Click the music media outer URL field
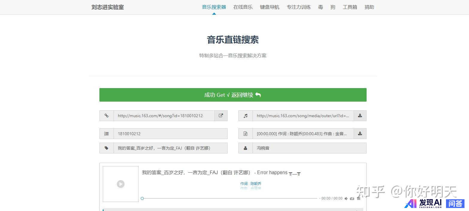This screenshot has height=211, width=469. click(303, 116)
